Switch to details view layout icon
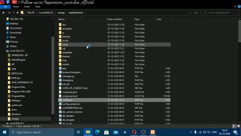This screenshot has height=136, width=241. click(233, 126)
